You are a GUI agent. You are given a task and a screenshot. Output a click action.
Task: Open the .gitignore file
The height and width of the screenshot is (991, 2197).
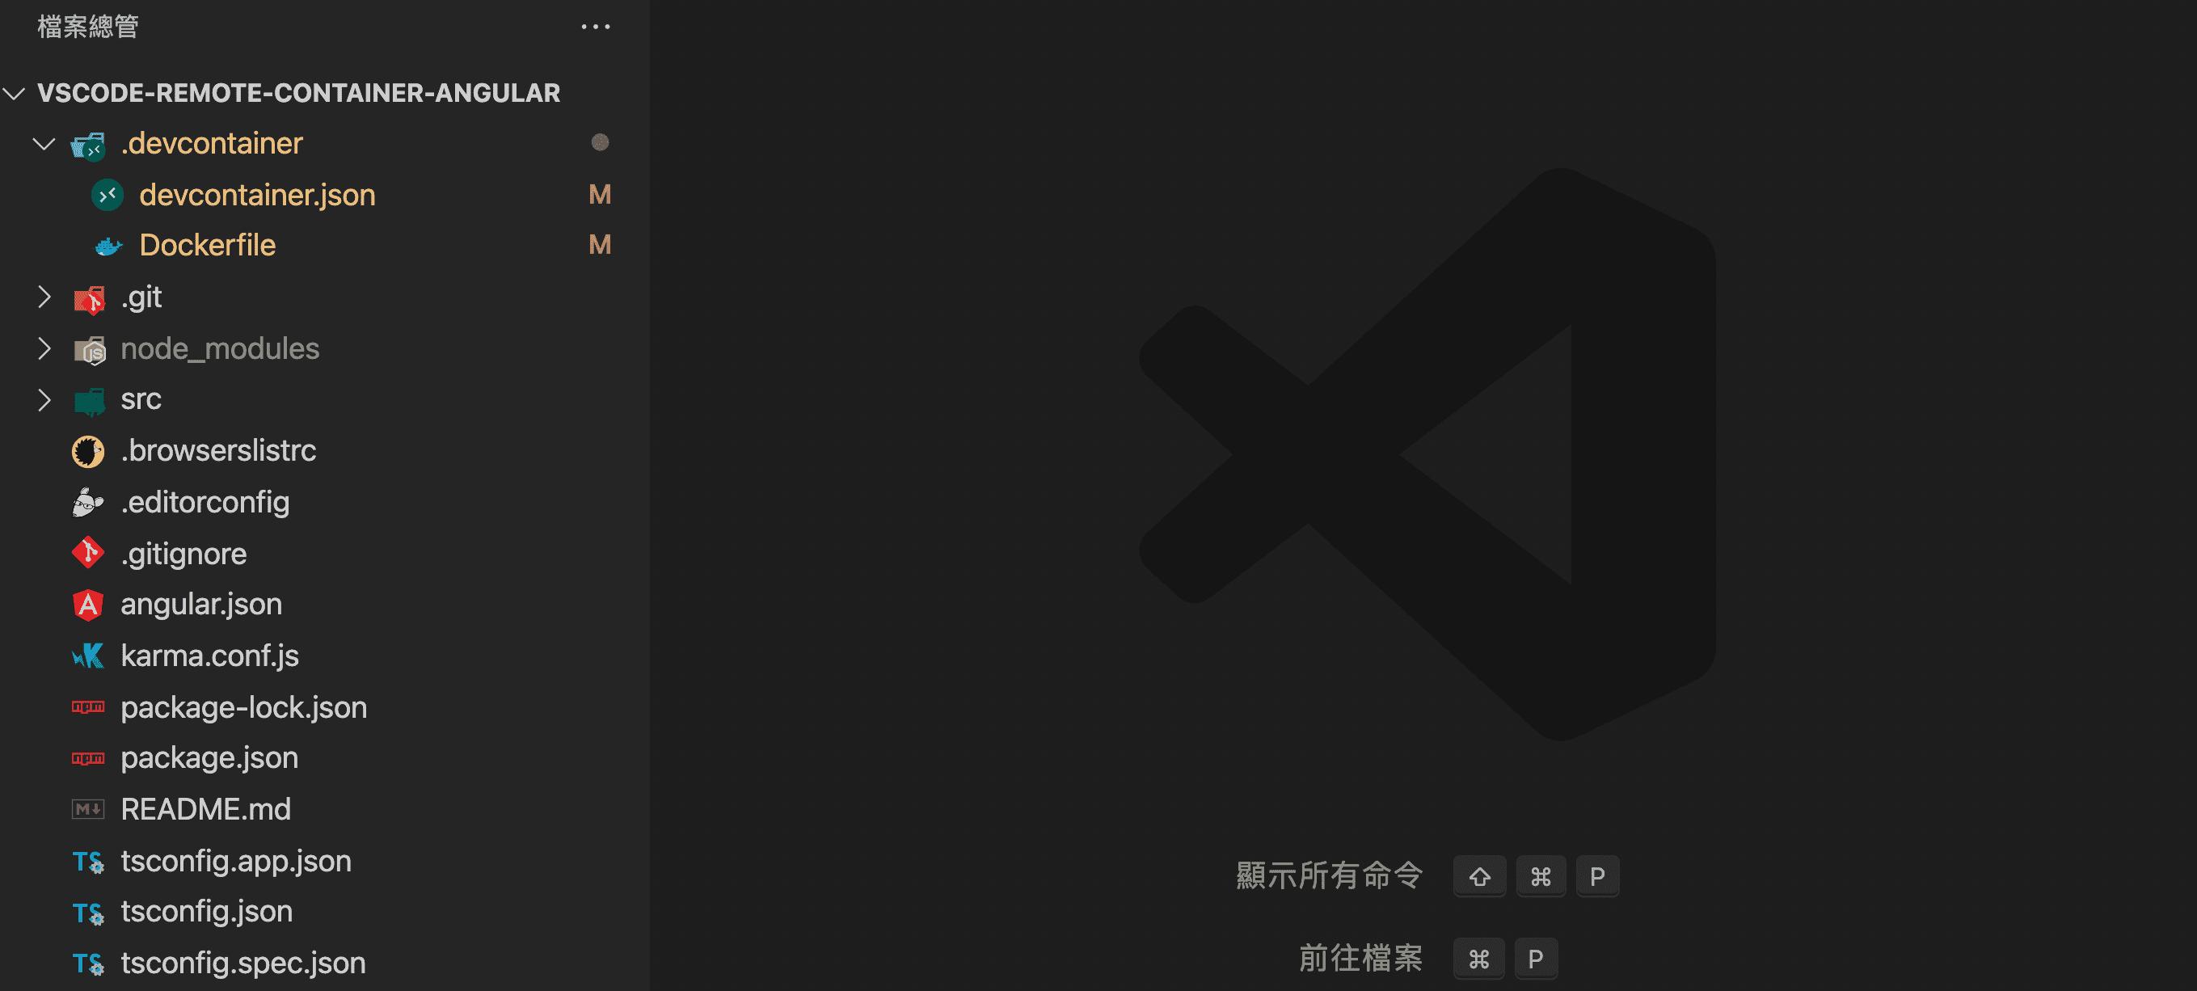[x=183, y=555]
